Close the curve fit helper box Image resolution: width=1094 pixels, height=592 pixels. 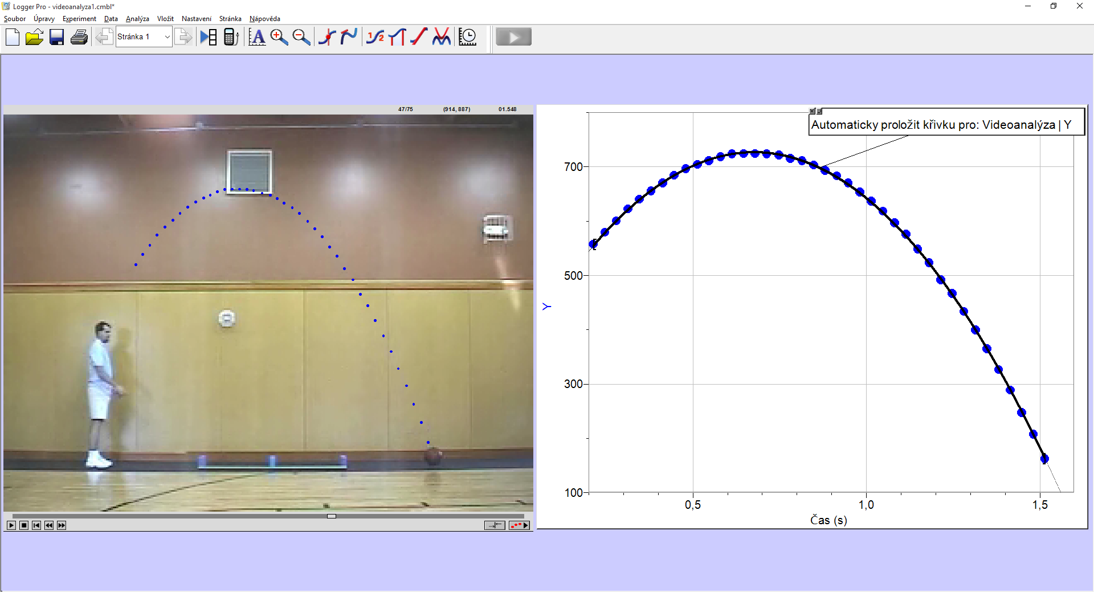[x=813, y=111]
